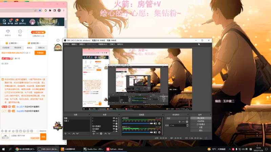271x152 pixels.
Task: Toggle visibility of source '1' in OBS
Action: pyautogui.click(x=114, y=123)
